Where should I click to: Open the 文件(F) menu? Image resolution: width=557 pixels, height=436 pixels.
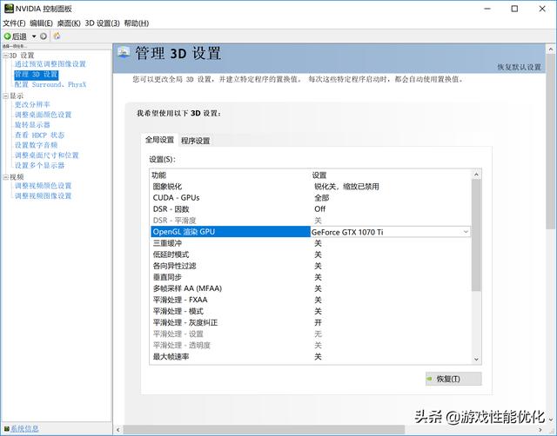click(x=14, y=23)
